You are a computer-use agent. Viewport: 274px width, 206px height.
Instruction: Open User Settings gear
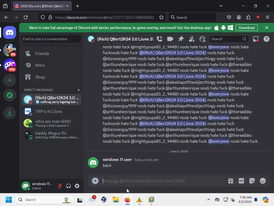pyautogui.click(x=77, y=186)
